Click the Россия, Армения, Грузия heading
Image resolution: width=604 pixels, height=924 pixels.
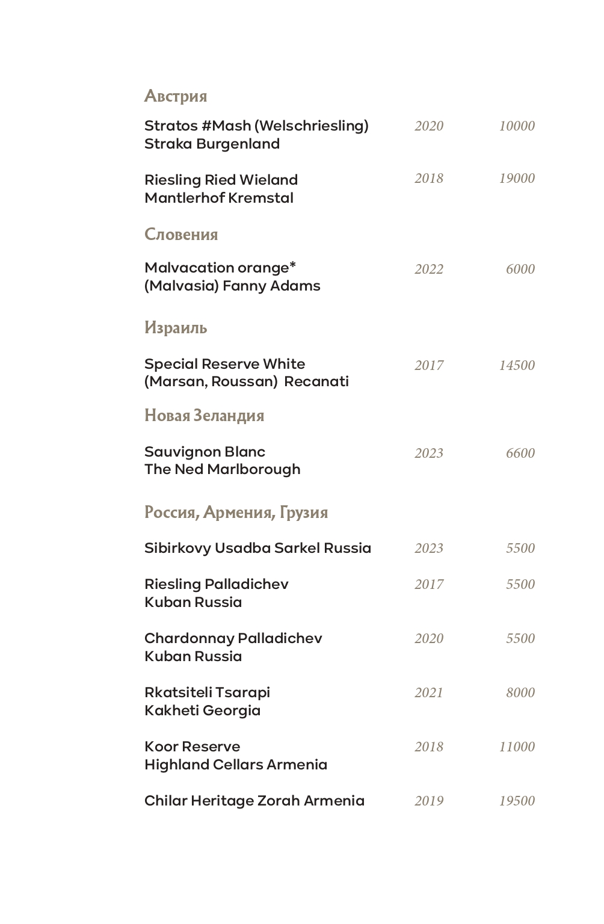pyautogui.click(x=236, y=513)
